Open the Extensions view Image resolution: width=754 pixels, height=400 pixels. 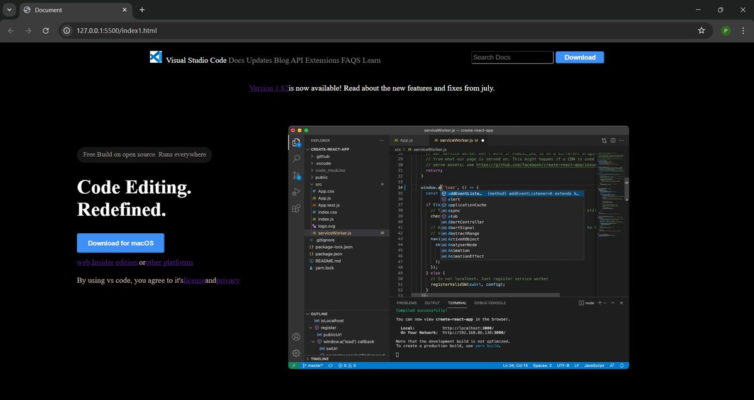(x=296, y=208)
